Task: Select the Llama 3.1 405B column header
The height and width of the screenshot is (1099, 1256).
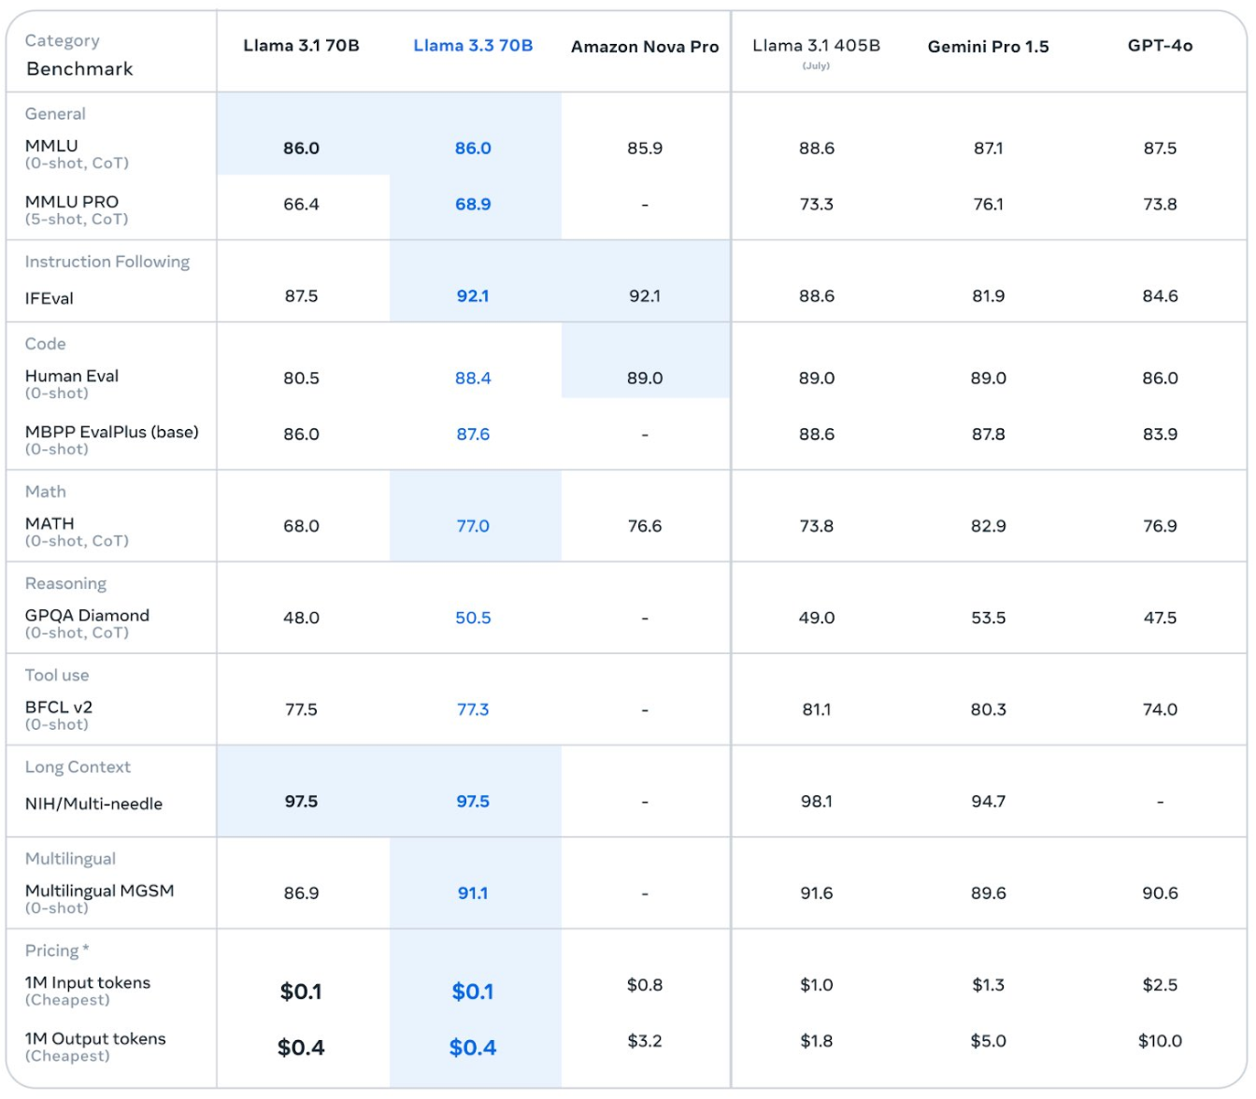Action: click(x=816, y=46)
